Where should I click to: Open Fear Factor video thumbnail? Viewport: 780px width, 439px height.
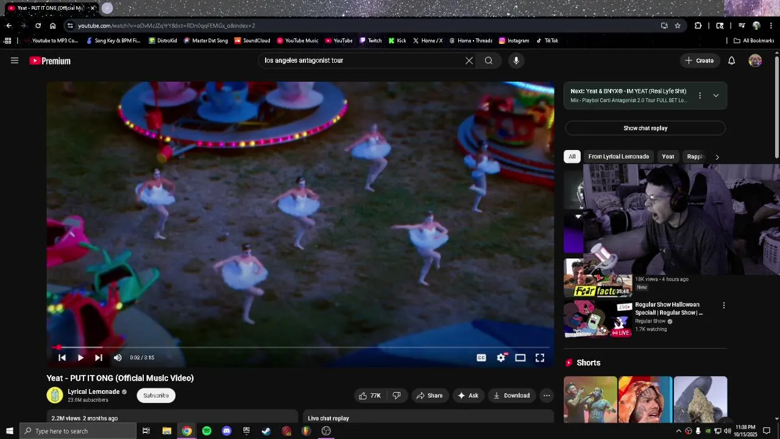click(598, 278)
